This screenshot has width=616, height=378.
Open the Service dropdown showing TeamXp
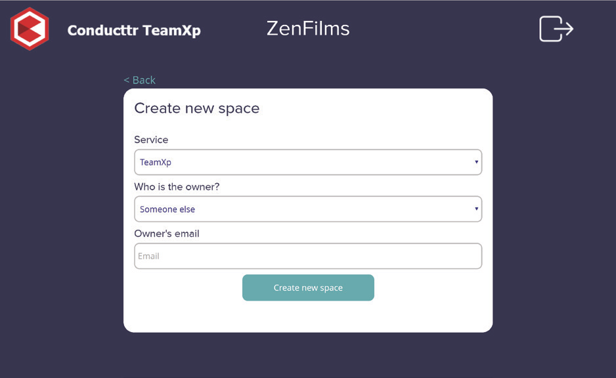308,162
